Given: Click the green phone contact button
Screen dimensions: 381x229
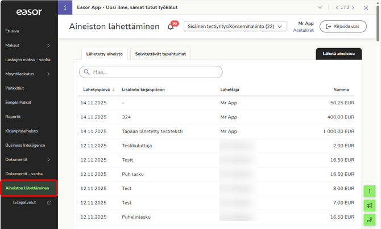Looking at the screenshot, I should click(370, 220).
